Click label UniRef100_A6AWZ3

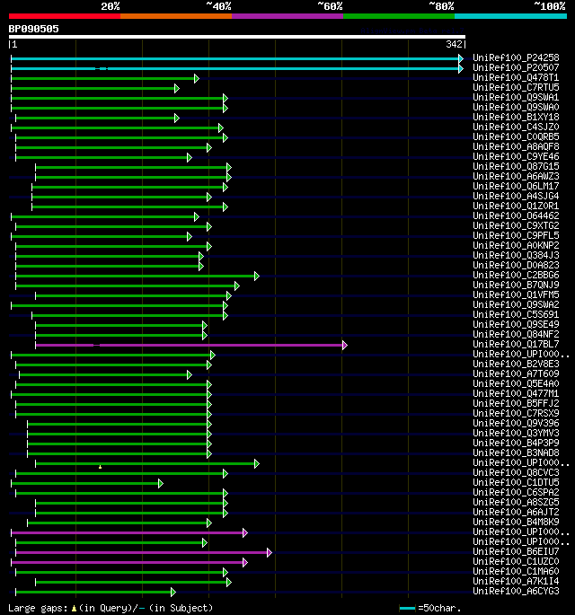click(516, 176)
